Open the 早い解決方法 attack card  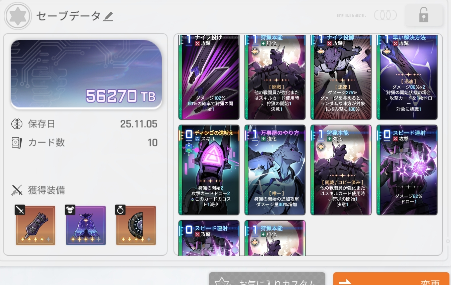[407, 77]
